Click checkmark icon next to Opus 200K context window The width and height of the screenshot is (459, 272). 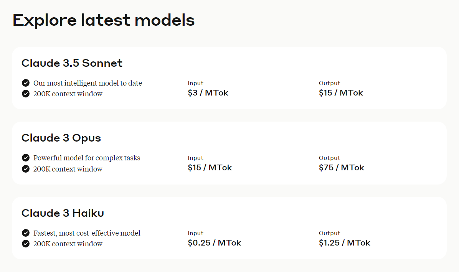click(26, 169)
